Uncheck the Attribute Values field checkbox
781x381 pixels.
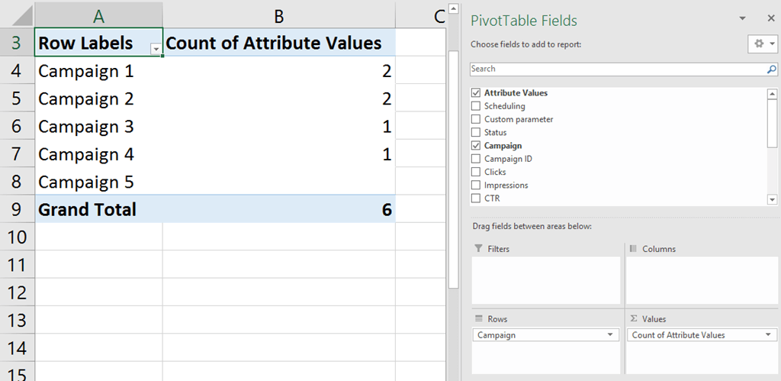477,93
